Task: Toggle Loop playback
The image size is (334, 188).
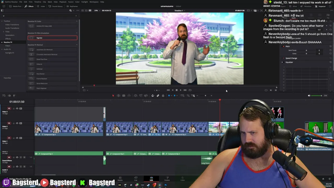Action: 190,90
